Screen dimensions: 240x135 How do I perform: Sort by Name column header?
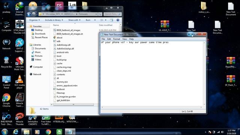(56, 25)
